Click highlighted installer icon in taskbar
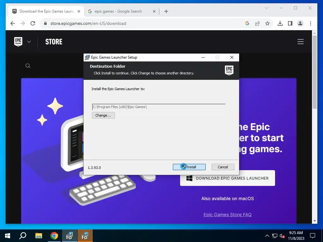 click(85, 236)
